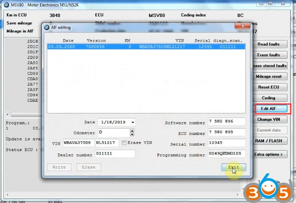
Task: Click the Serial number field 12345
Action: pos(226,143)
